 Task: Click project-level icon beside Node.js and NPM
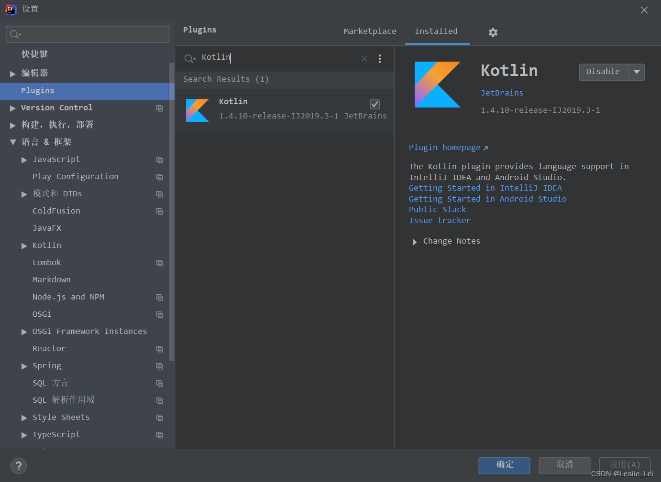pos(160,297)
